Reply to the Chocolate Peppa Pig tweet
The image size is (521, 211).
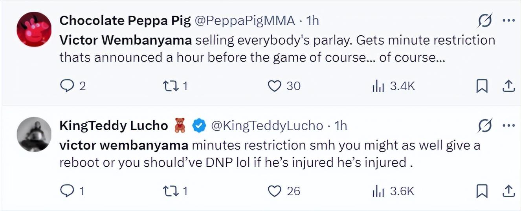67,85
